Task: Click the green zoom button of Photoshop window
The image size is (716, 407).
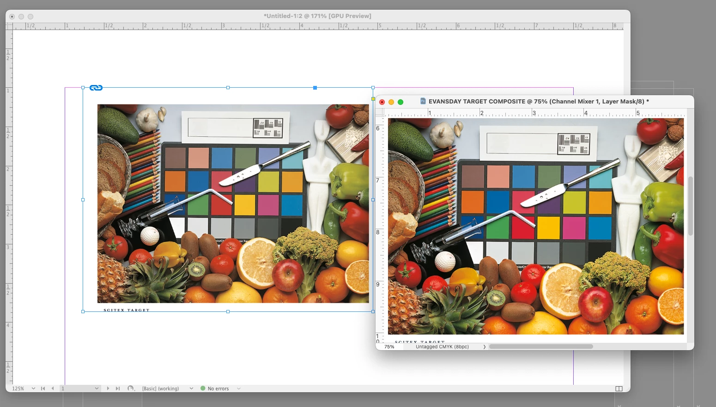Action: (400, 102)
